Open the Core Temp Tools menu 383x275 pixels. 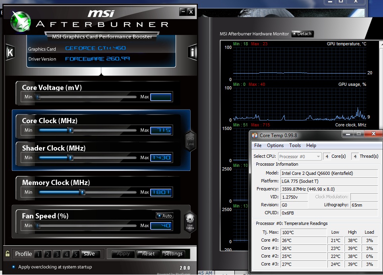point(295,145)
